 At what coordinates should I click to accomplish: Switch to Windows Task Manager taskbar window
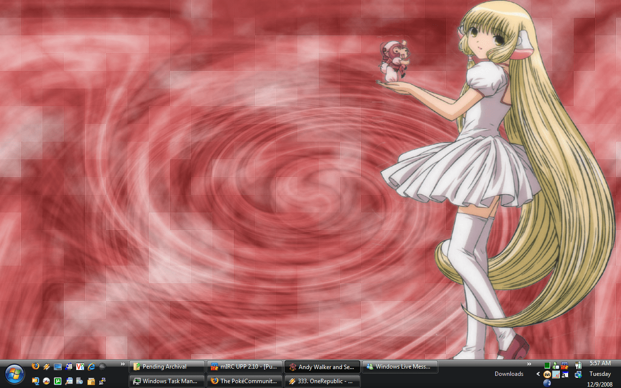coord(167,381)
